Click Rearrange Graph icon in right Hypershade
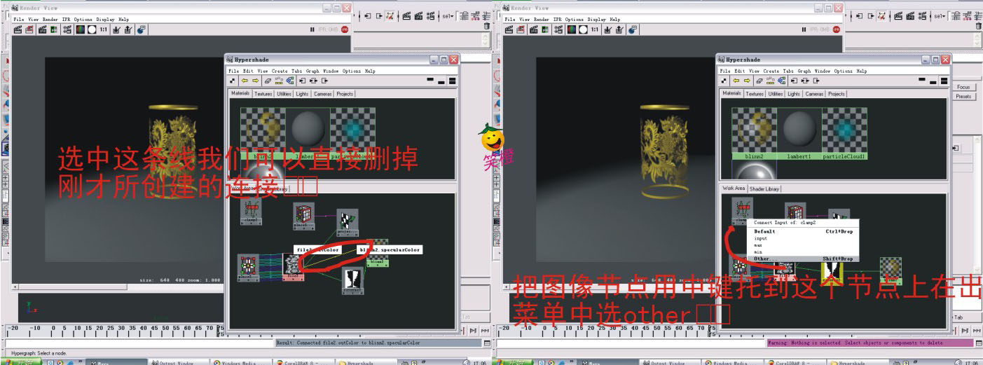 pyautogui.click(x=771, y=81)
